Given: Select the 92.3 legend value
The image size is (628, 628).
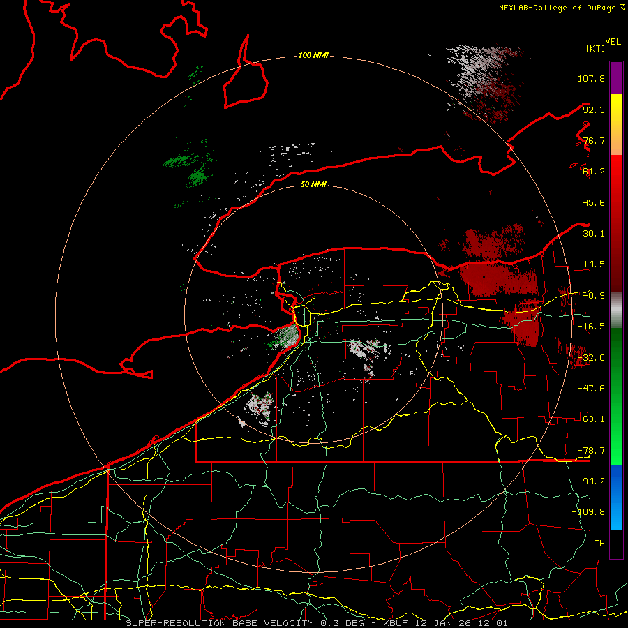Looking at the screenshot, I should 594,110.
